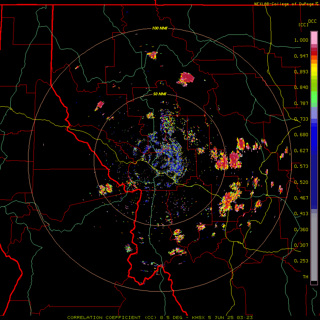Click the 0.840 scale value
This screenshot has height=320, width=320.
[301, 87]
